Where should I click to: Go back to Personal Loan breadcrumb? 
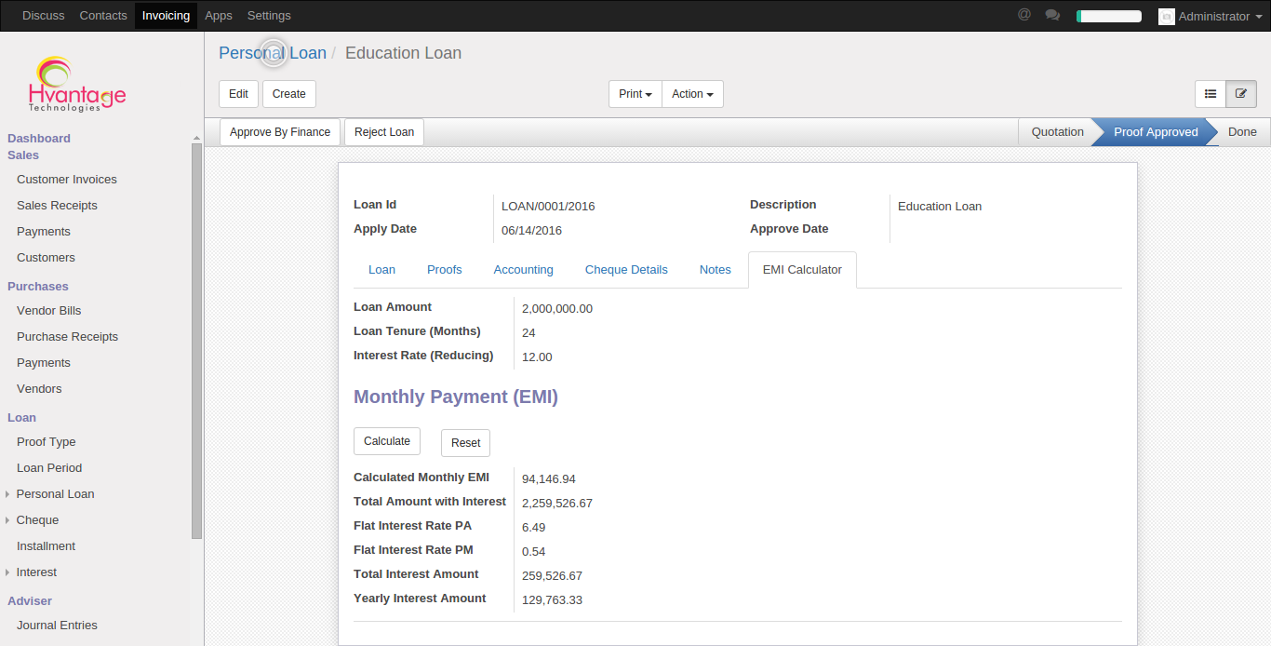(x=273, y=53)
